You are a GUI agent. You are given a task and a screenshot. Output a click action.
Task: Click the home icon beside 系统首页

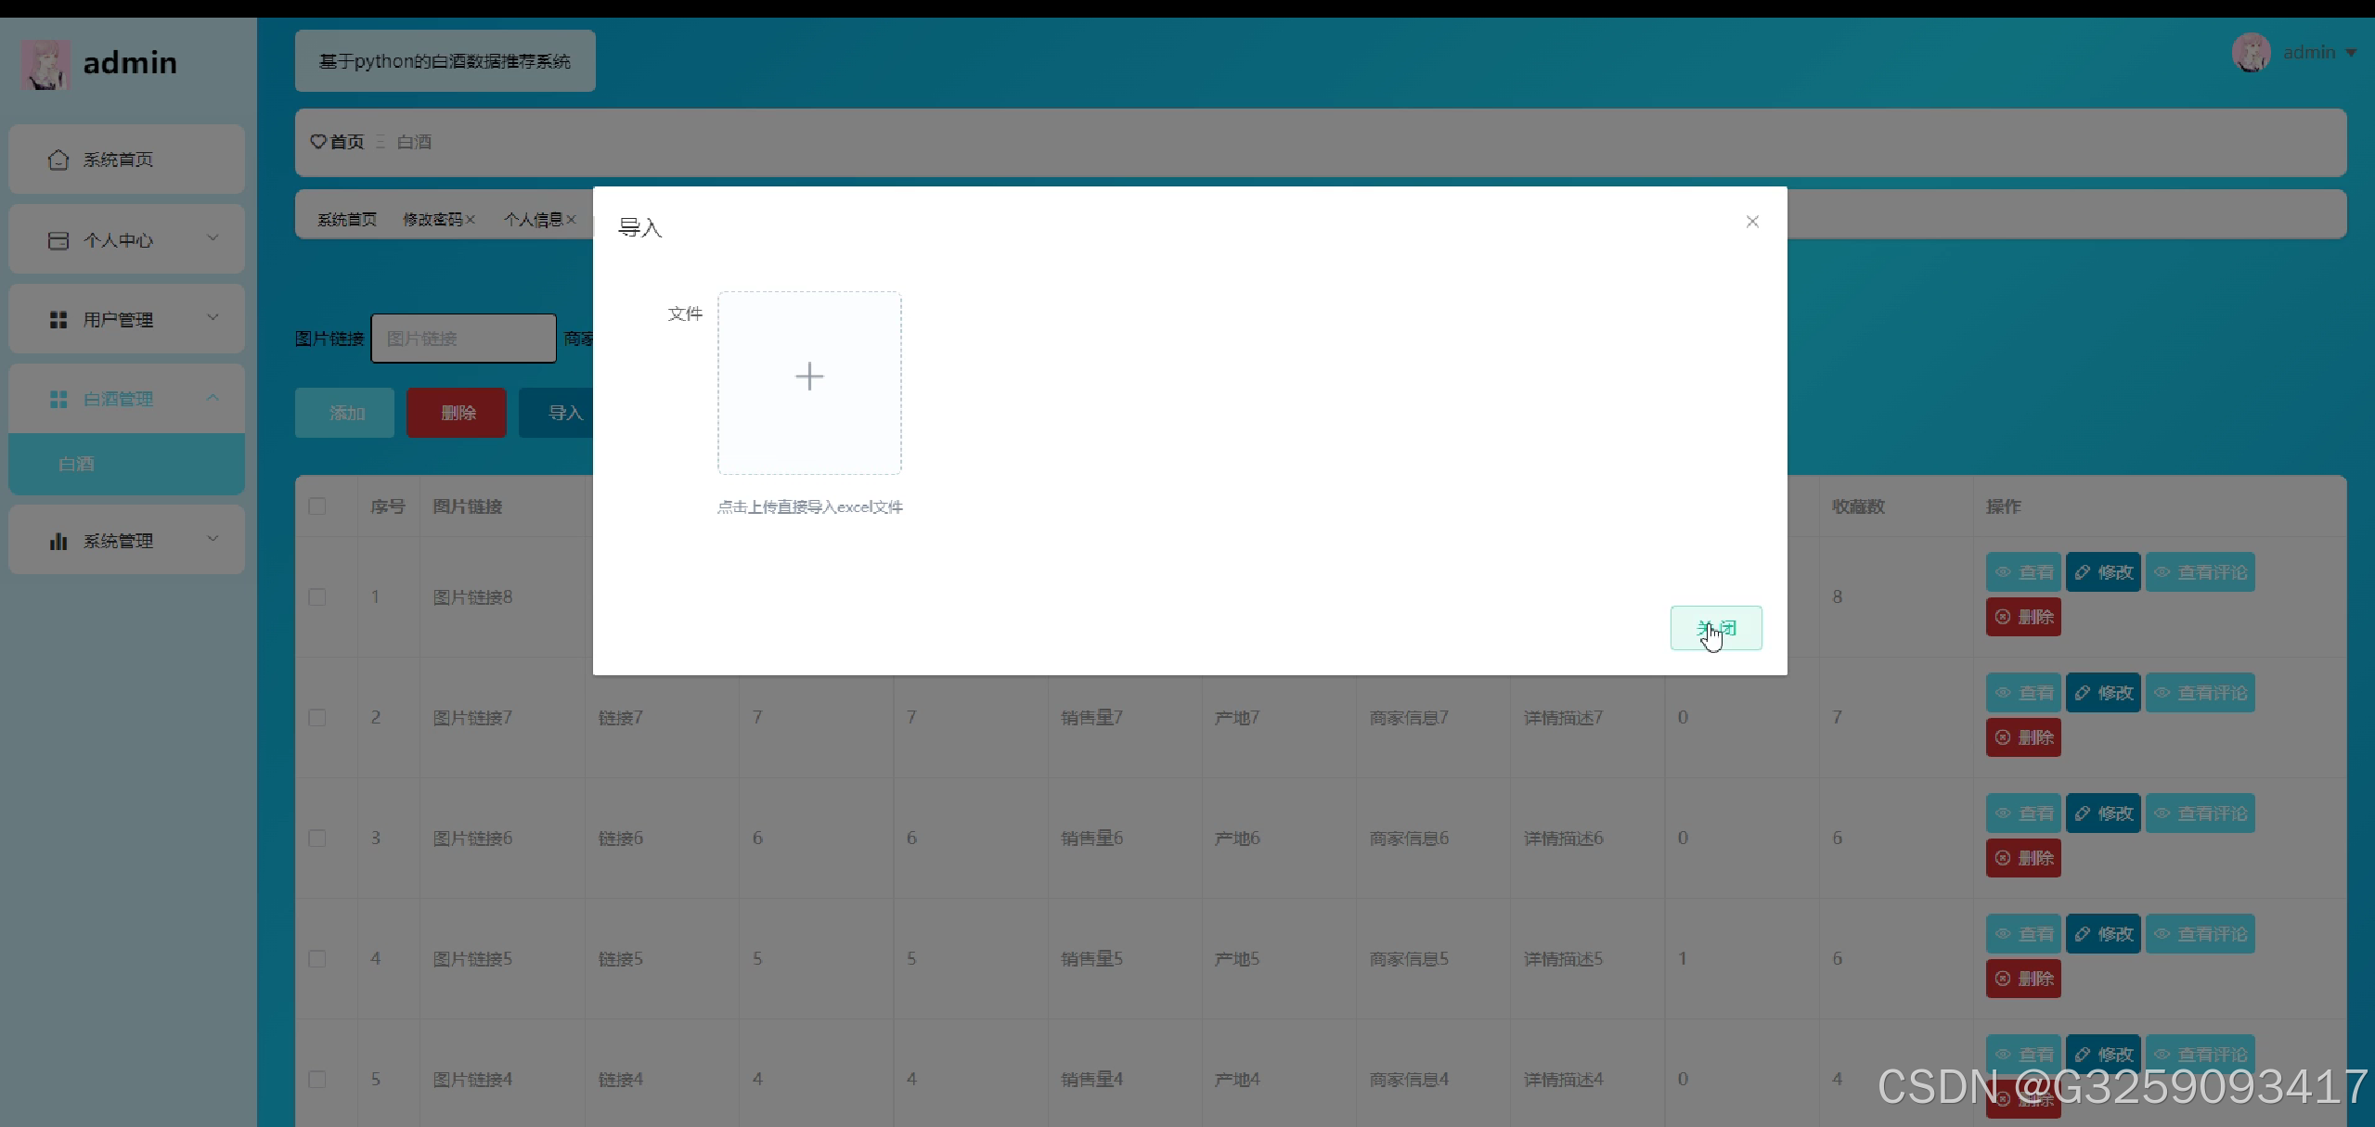(58, 160)
